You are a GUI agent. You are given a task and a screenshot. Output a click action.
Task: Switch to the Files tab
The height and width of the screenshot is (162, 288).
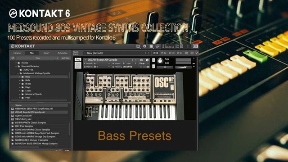click(31, 53)
